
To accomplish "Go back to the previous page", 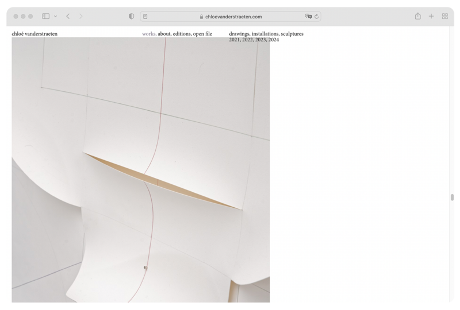I will click(68, 17).
